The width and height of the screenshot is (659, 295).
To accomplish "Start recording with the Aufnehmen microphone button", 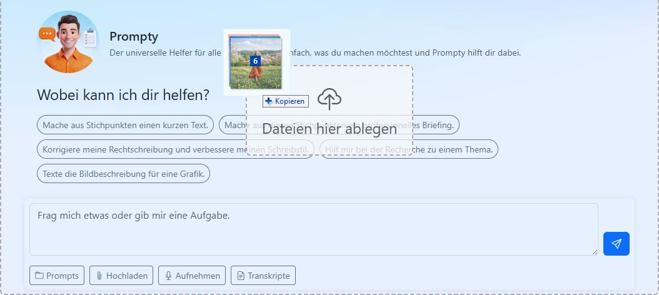I will point(192,276).
